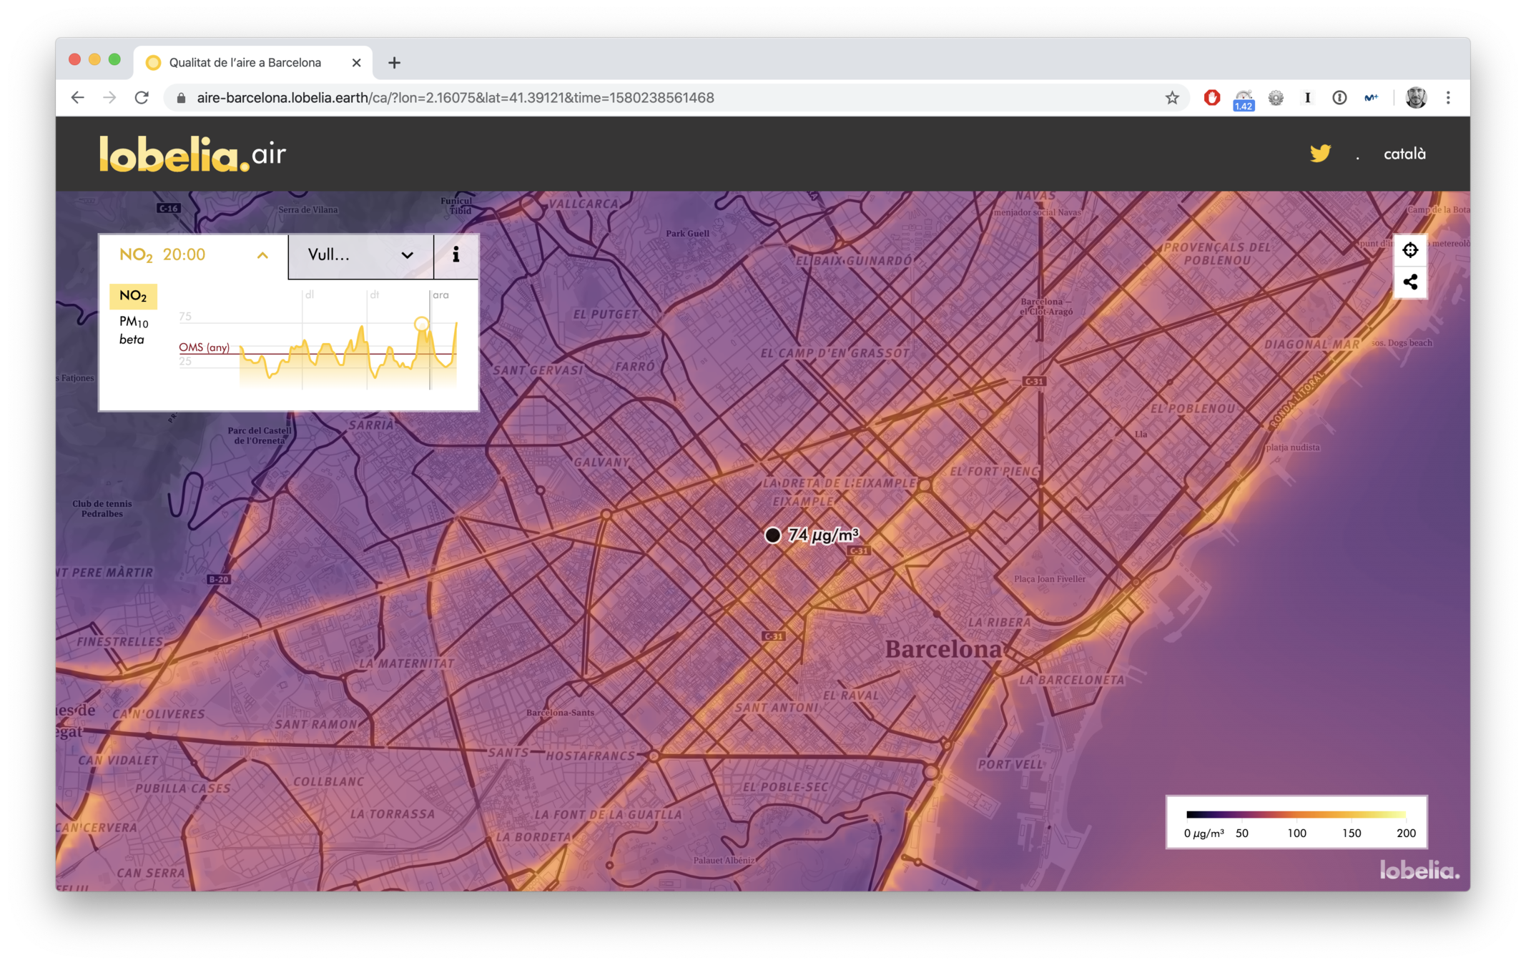Open the info button in panel
The image size is (1526, 965).
tap(456, 255)
